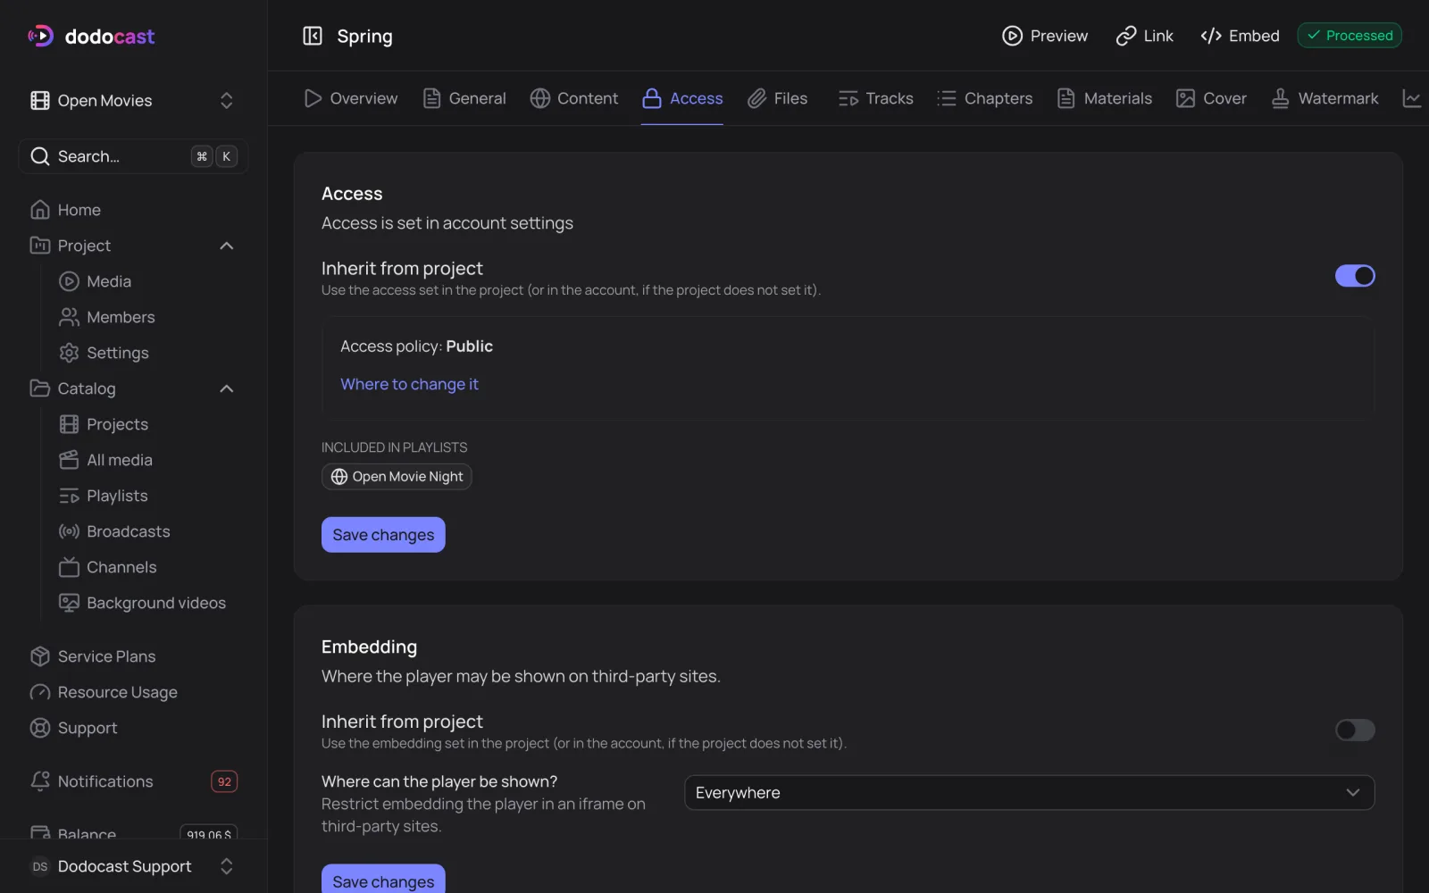Disable Inherit from project toggle under Access
Viewport: 1429px width, 893px height.
coord(1355,276)
